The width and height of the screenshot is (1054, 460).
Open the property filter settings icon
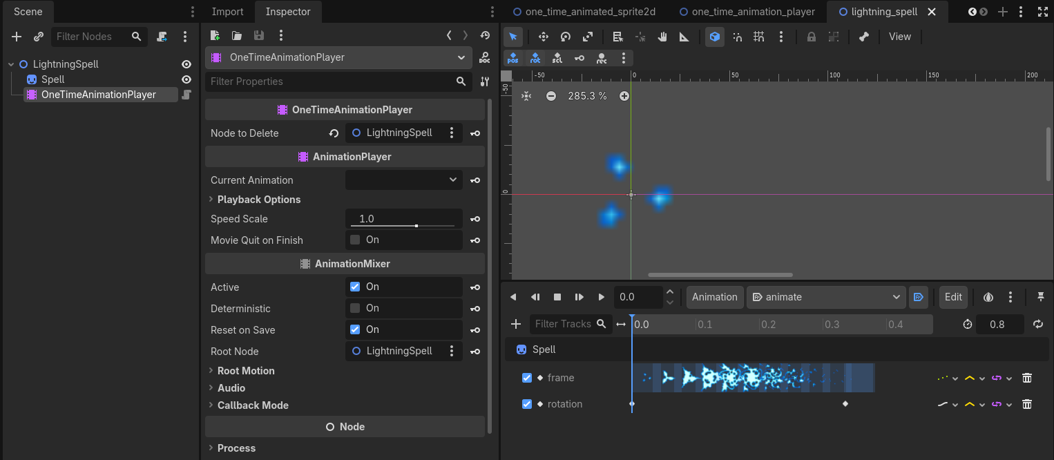pyautogui.click(x=485, y=82)
